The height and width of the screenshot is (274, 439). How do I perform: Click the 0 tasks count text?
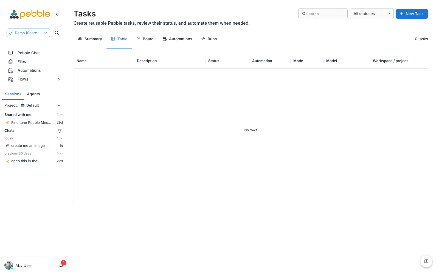click(421, 39)
